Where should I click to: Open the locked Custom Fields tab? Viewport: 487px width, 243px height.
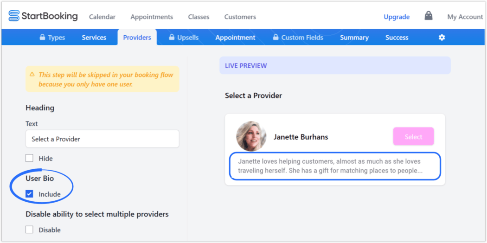click(x=298, y=38)
